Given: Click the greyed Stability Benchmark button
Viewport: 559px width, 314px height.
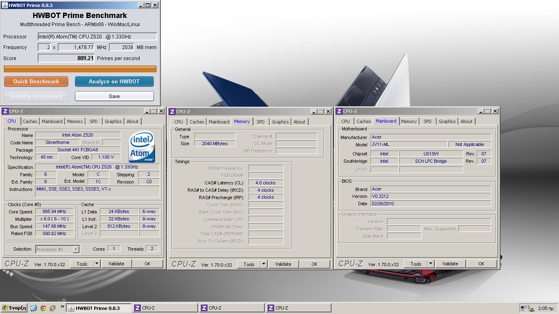Looking at the screenshot, I should coord(36,96).
